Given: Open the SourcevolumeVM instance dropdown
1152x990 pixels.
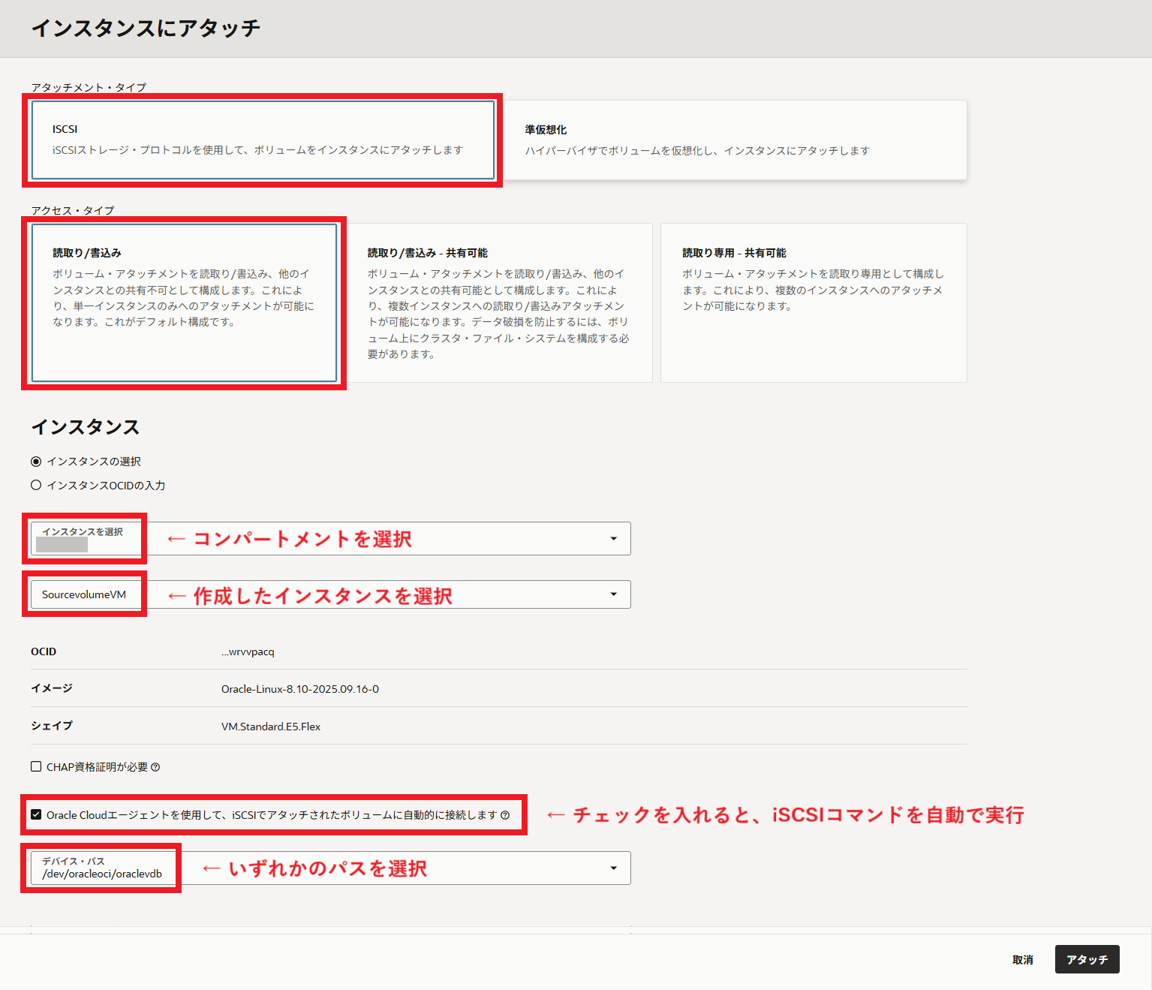Looking at the screenshot, I should [331, 594].
